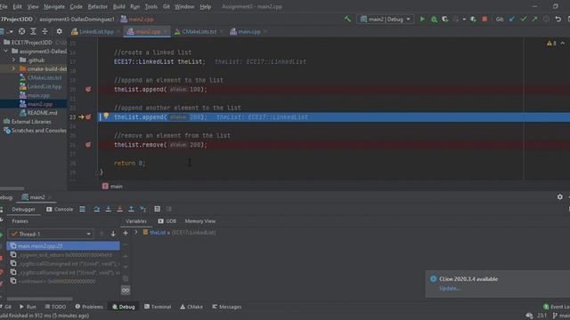Expand the .github folder
Viewport: 570px width, 320px height.
coord(13,60)
